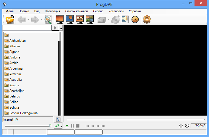Open the Вид menu

point(37,11)
